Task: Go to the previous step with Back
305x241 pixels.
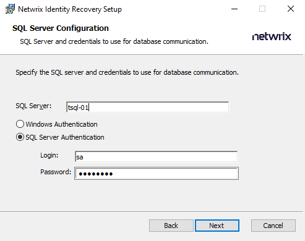Action: pyautogui.click(x=171, y=226)
